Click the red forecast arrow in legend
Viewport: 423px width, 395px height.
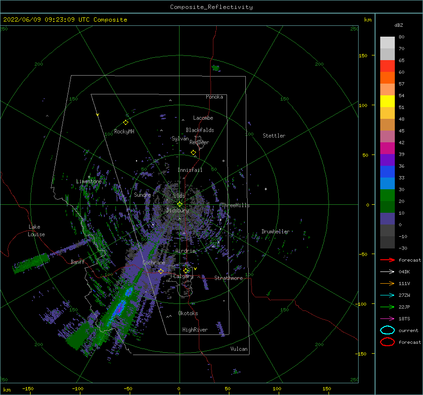point(387,260)
